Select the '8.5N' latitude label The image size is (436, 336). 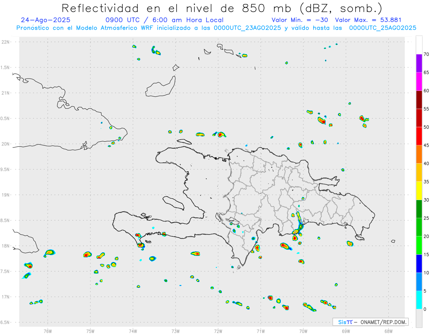(x=6, y=220)
